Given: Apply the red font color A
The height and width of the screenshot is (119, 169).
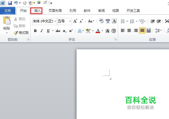Looking at the screenshot, I should click(x=98, y=31).
